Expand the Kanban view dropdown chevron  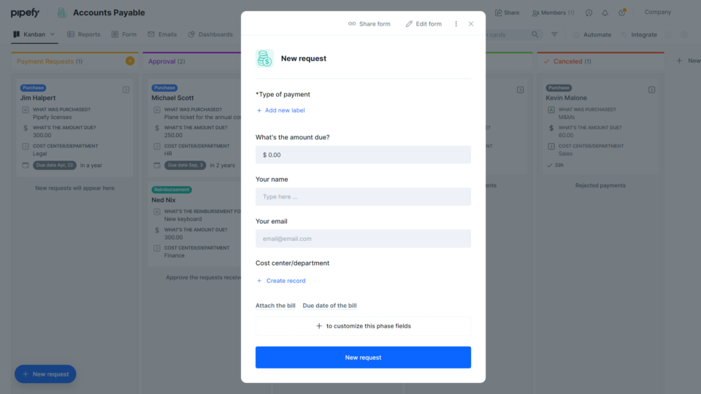tap(53, 34)
